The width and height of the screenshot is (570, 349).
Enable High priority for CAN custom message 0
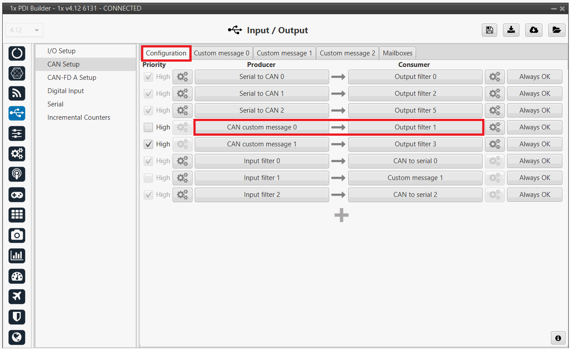tap(149, 128)
